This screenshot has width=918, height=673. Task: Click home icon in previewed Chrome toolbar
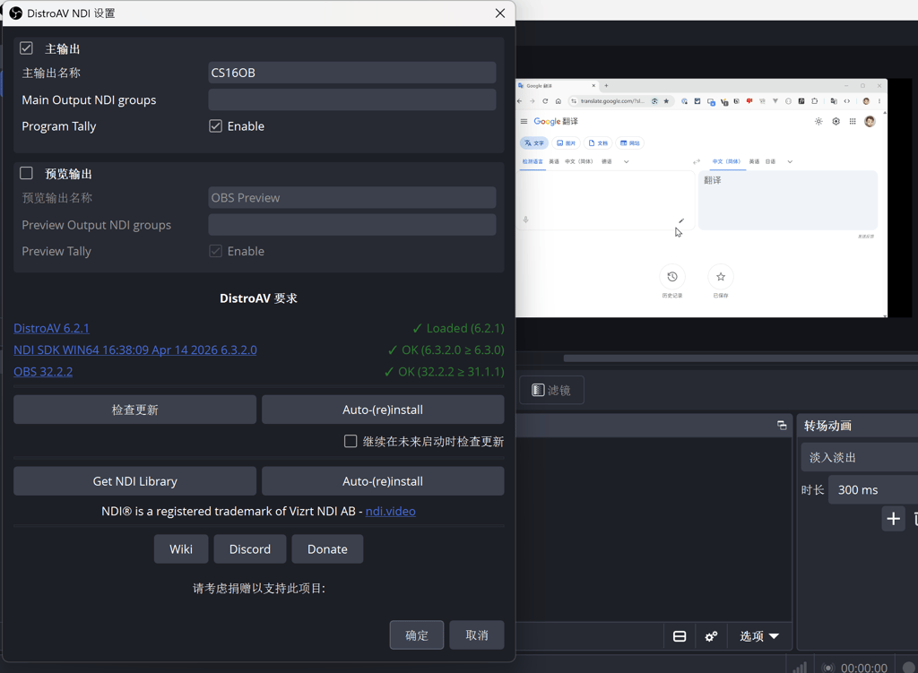pos(559,101)
